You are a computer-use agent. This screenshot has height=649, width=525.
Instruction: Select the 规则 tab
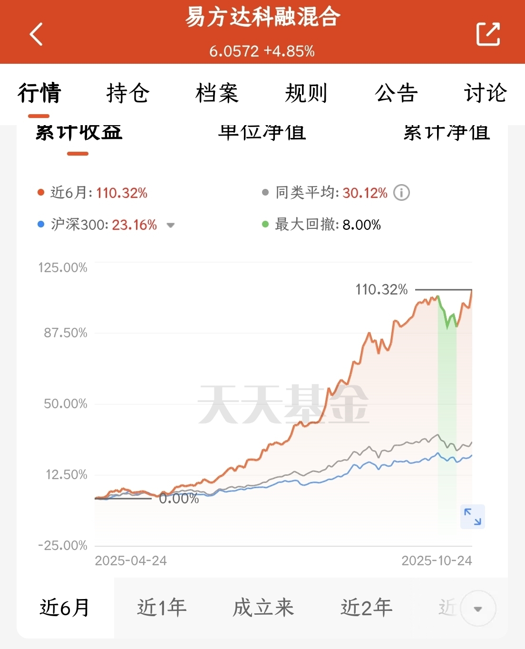click(306, 93)
